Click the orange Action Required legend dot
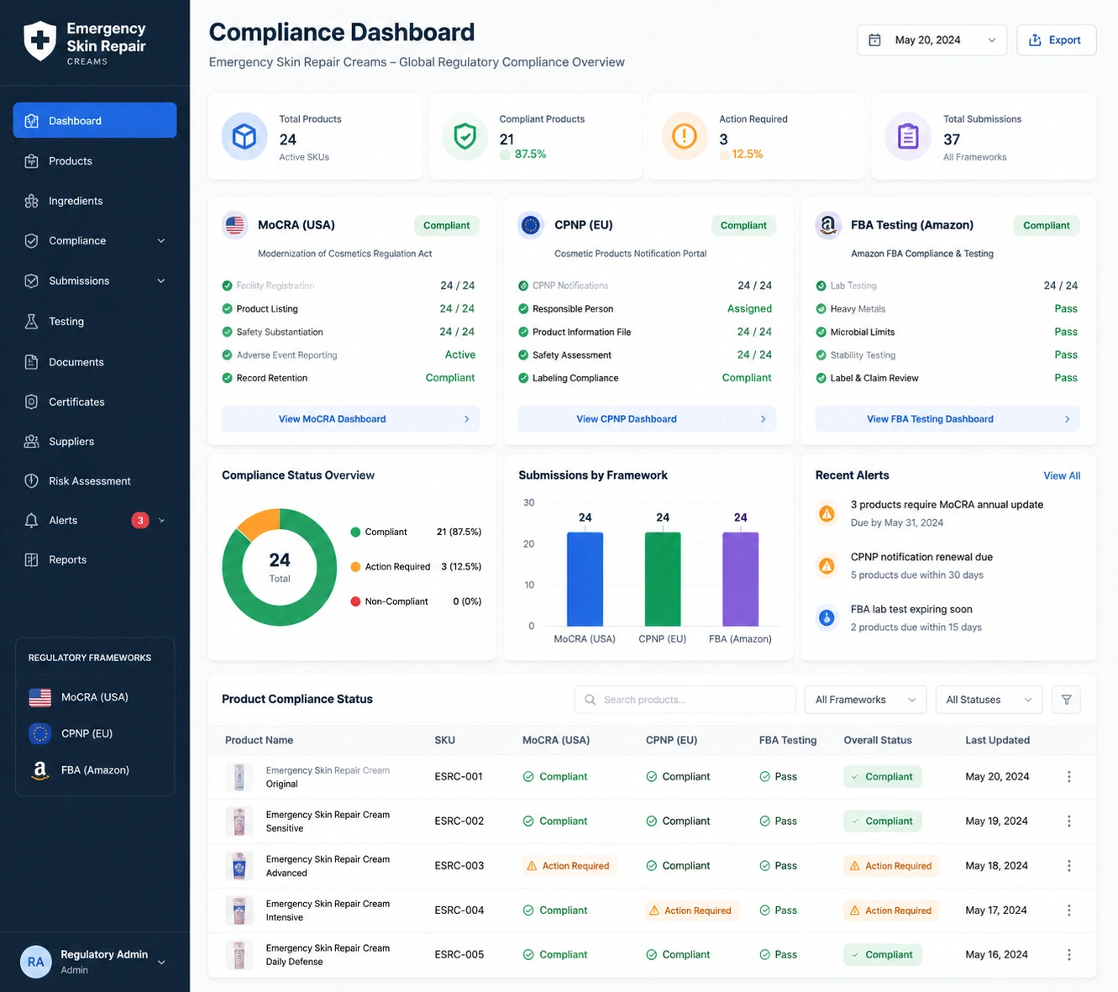 pyautogui.click(x=355, y=567)
